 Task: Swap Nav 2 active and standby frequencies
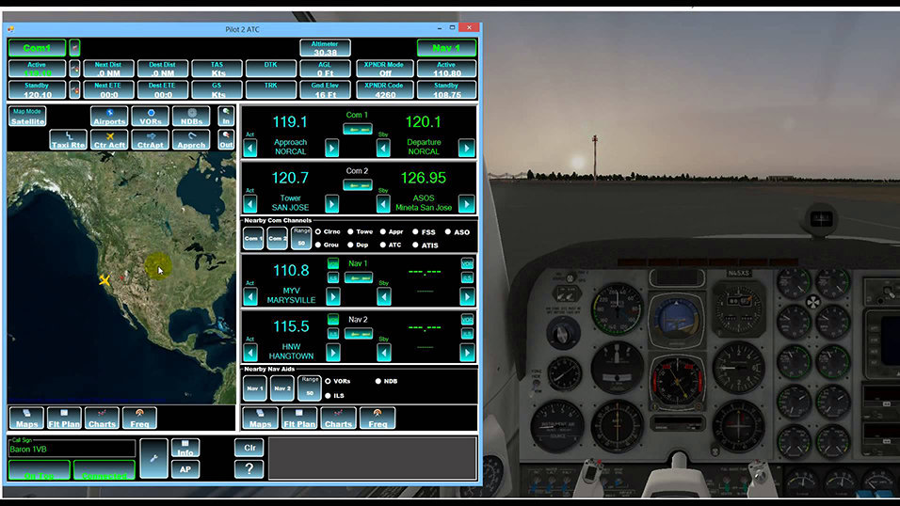point(358,333)
